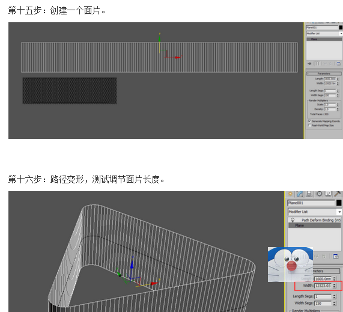
Task: Click the Width Segs field in step 15 panel
Action: pyautogui.click(x=330, y=96)
